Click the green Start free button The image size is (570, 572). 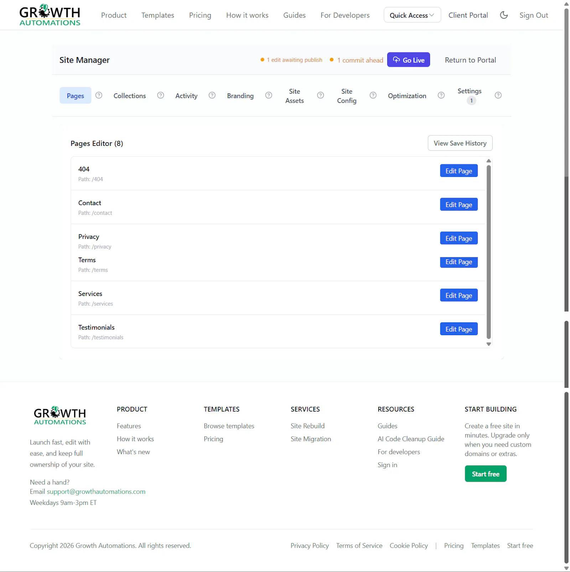click(x=486, y=474)
